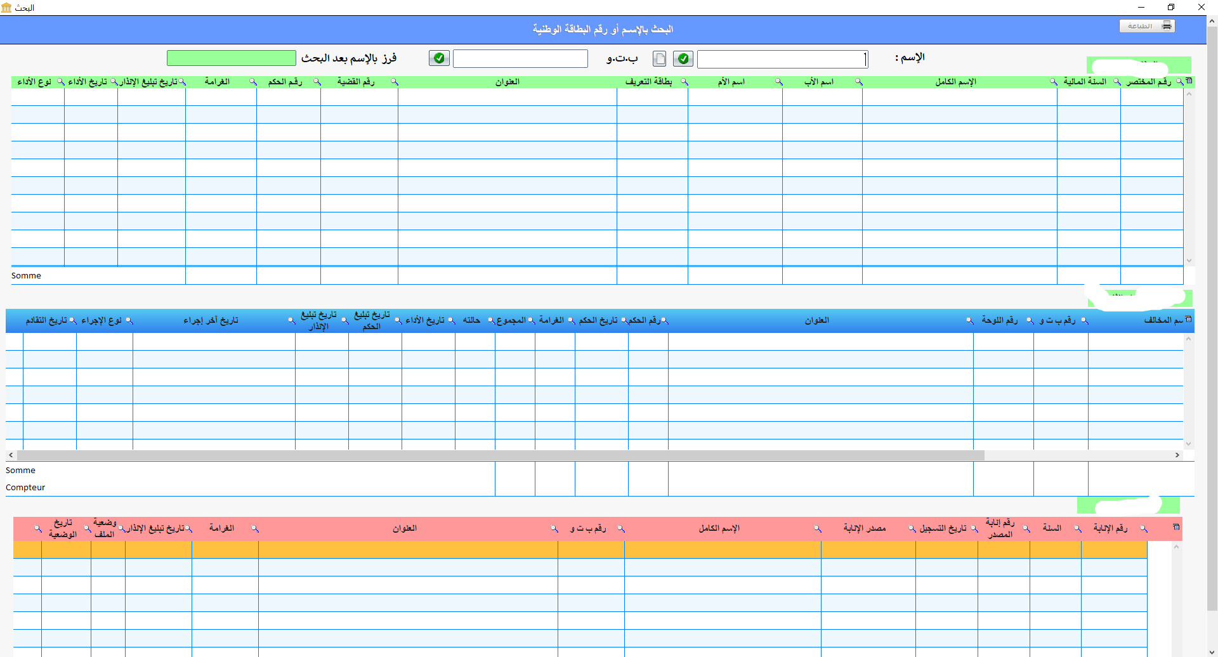The height and width of the screenshot is (657, 1218).
Task: Click the green sort-by-name field
Action: (232, 58)
